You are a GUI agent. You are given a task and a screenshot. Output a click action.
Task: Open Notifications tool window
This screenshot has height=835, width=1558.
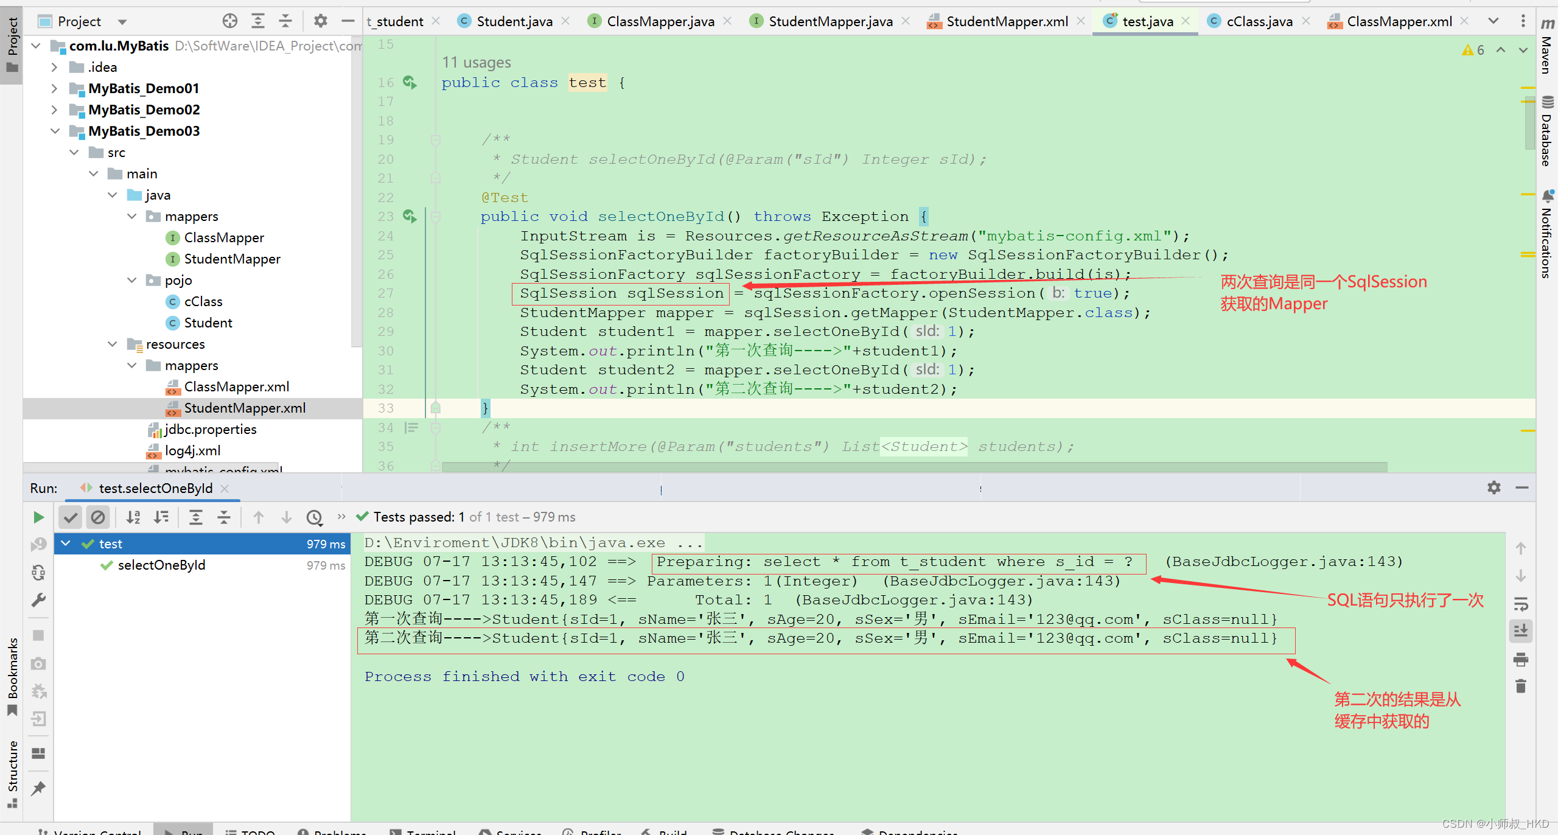pos(1547,234)
